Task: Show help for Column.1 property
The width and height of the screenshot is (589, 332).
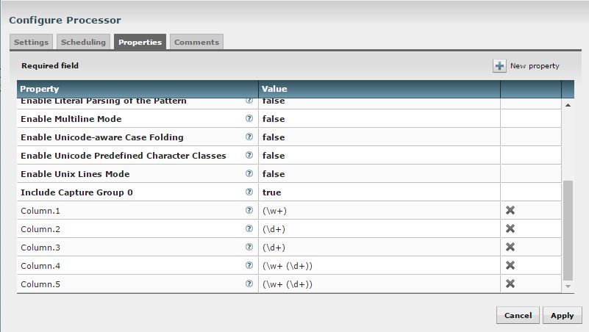Action: pos(249,211)
